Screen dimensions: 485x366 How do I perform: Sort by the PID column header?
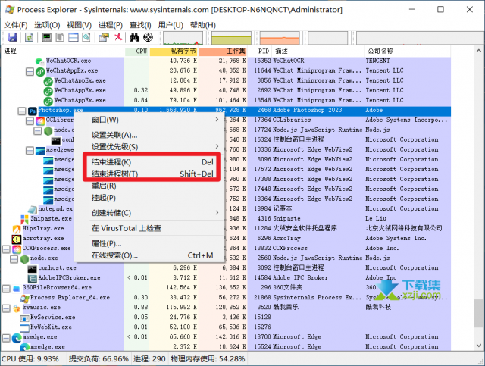click(260, 51)
